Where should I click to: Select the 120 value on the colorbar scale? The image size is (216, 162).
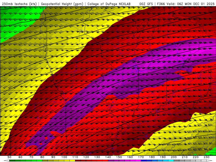(86, 157)
